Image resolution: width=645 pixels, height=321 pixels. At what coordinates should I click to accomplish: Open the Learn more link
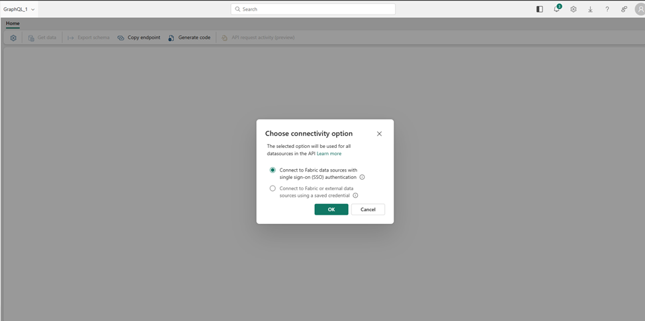pyautogui.click(x=329, y=154)
